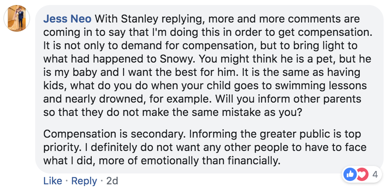The height and width of the screenshot is (191, 392).
Task: Click the grey comment bubble background
Action: click(209, 89)
